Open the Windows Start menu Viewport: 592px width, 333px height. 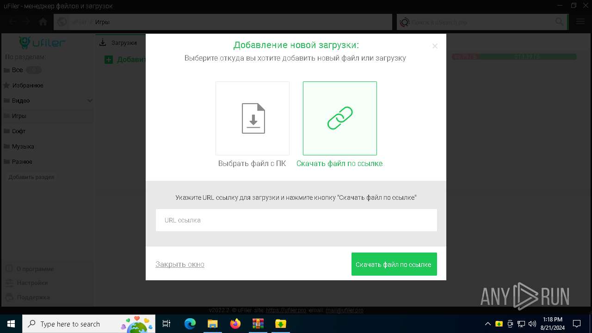click(11, 324)
